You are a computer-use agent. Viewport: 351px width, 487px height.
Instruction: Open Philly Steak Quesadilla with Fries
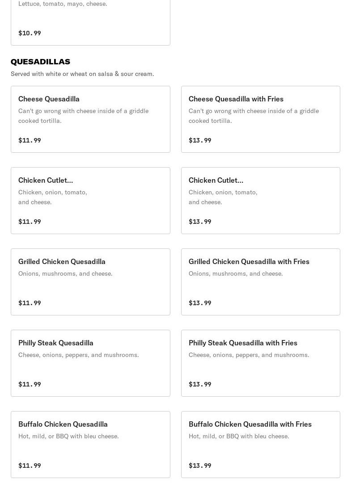coord(261,363)
